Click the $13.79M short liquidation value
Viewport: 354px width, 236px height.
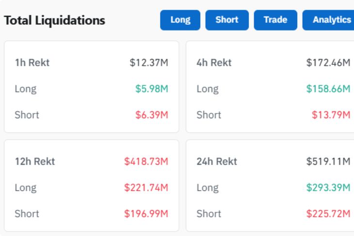click(x=331, y=115)
